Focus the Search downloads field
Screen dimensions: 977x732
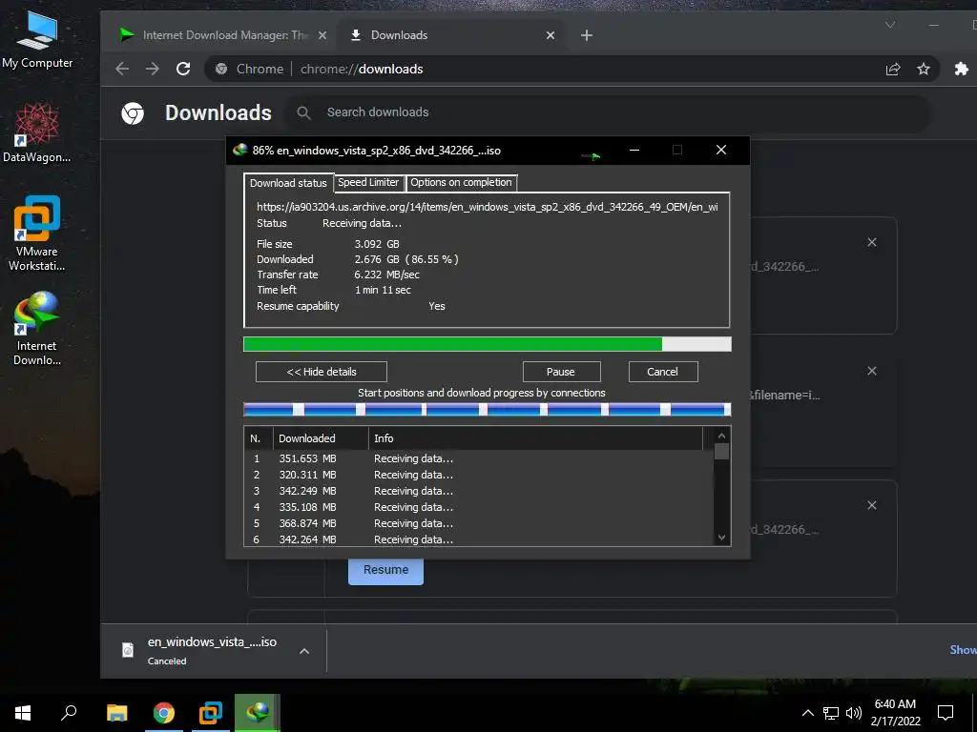[608, 112]
